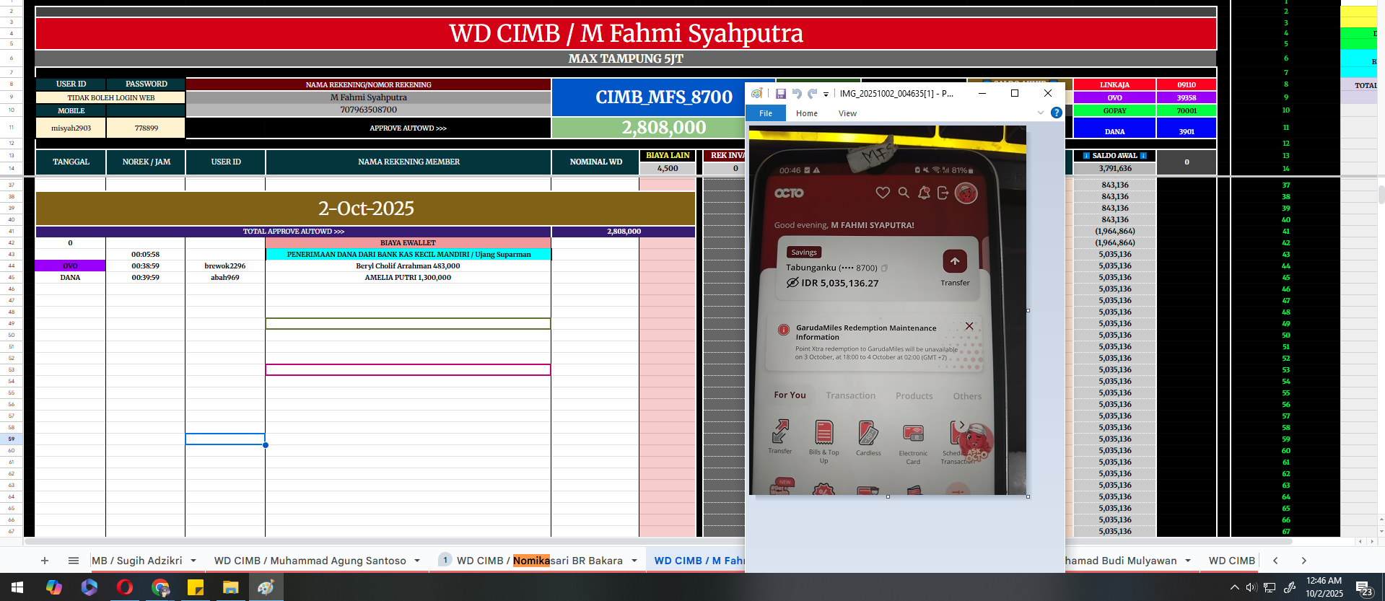
Task: Open the Customize Quick Access Toolbar arrow in Paint
Action: 826,94
